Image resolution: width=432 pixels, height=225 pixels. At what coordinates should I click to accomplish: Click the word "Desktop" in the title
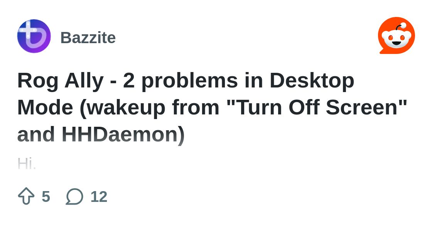point(312,81)
